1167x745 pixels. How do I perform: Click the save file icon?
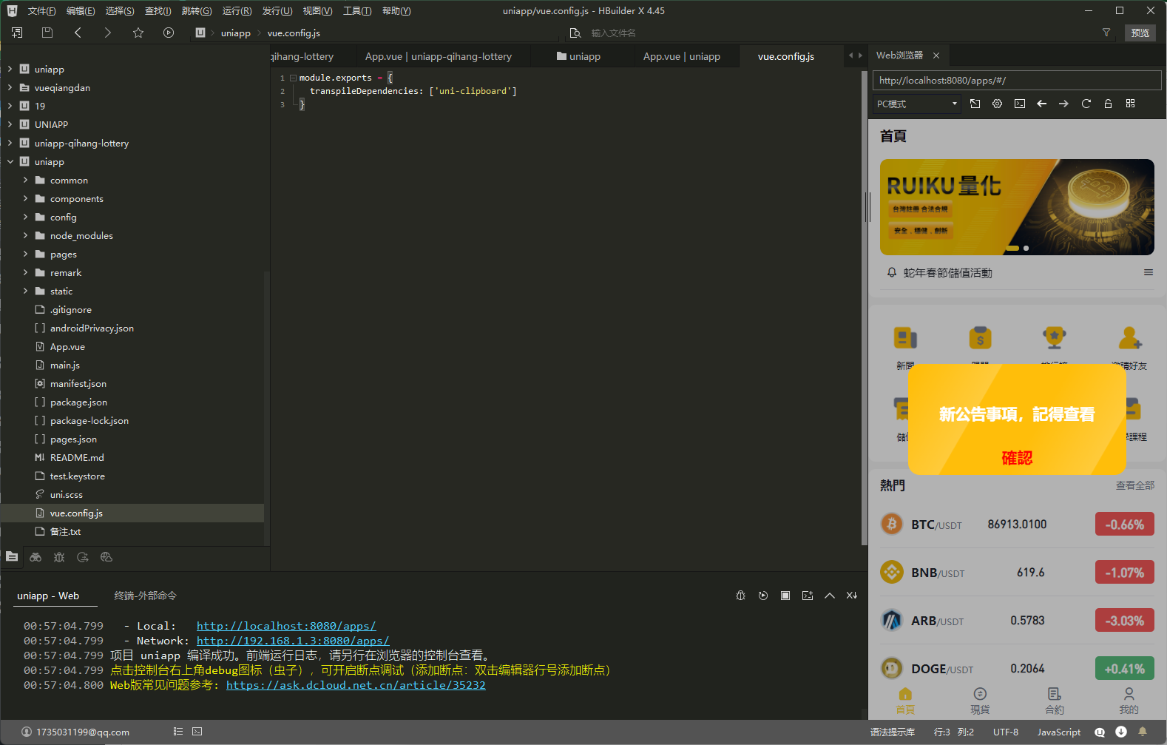[x=47, y=33]
